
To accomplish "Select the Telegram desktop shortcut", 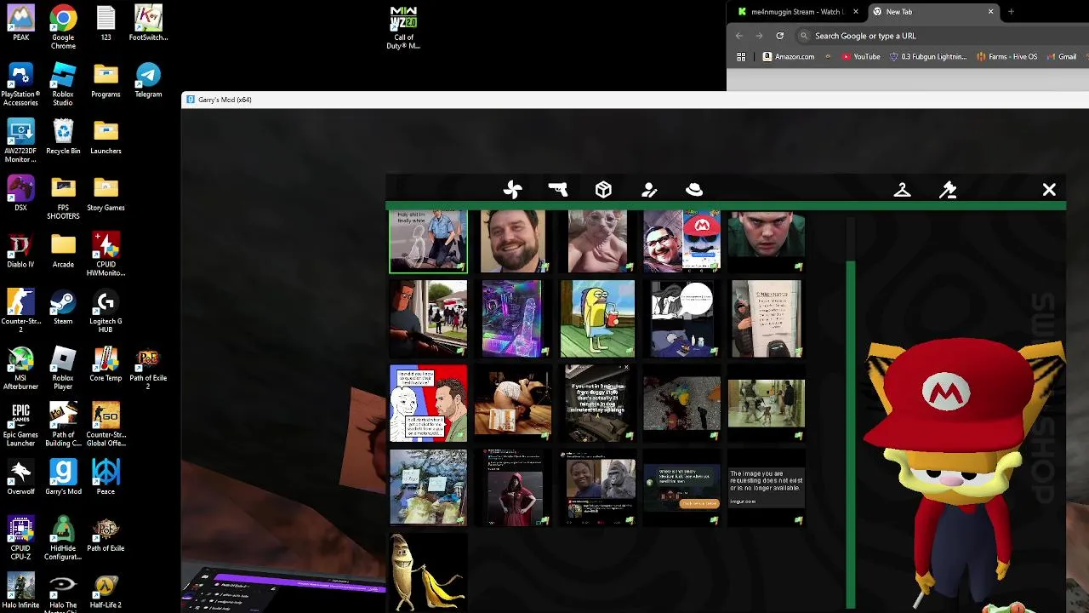I will [x=148, y=80].
